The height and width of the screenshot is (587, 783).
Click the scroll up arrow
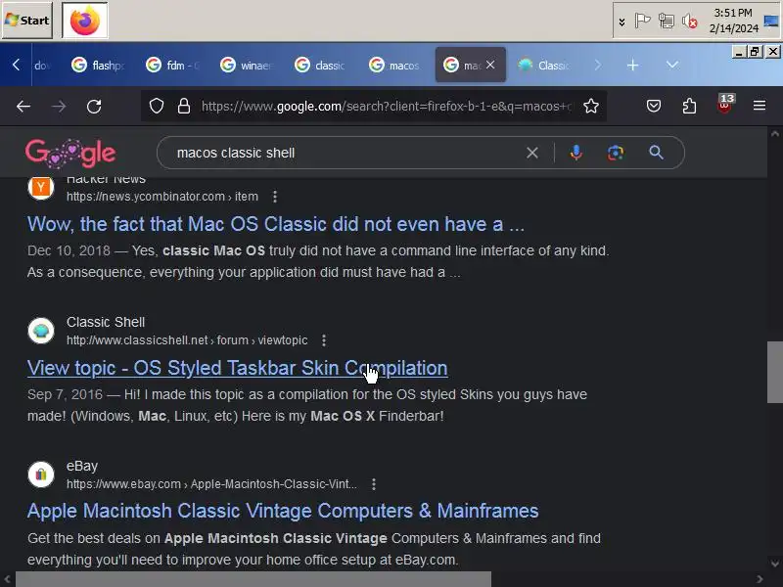(x=774, y=134)
